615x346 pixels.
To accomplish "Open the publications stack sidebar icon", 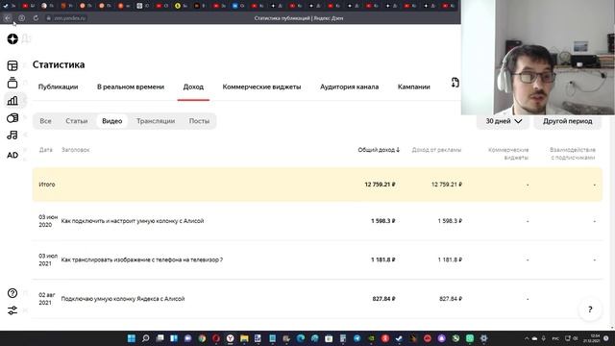I will (x=12, y=83).
